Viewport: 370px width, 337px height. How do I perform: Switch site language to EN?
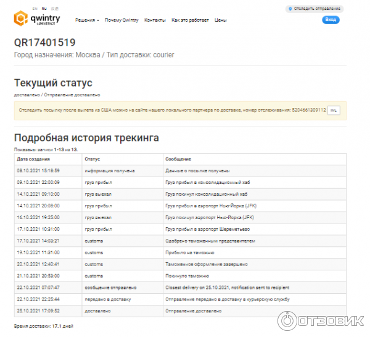(x=34, y=9)
